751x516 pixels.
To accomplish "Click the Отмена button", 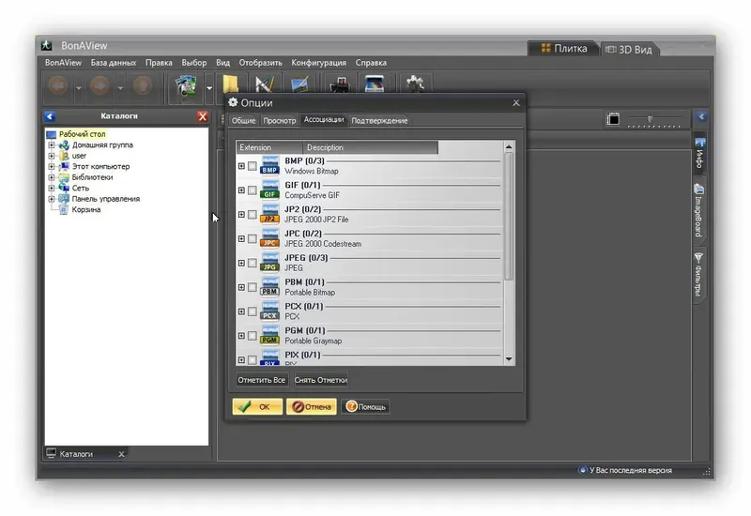I will pyautogui.click(x=312, y=407).
